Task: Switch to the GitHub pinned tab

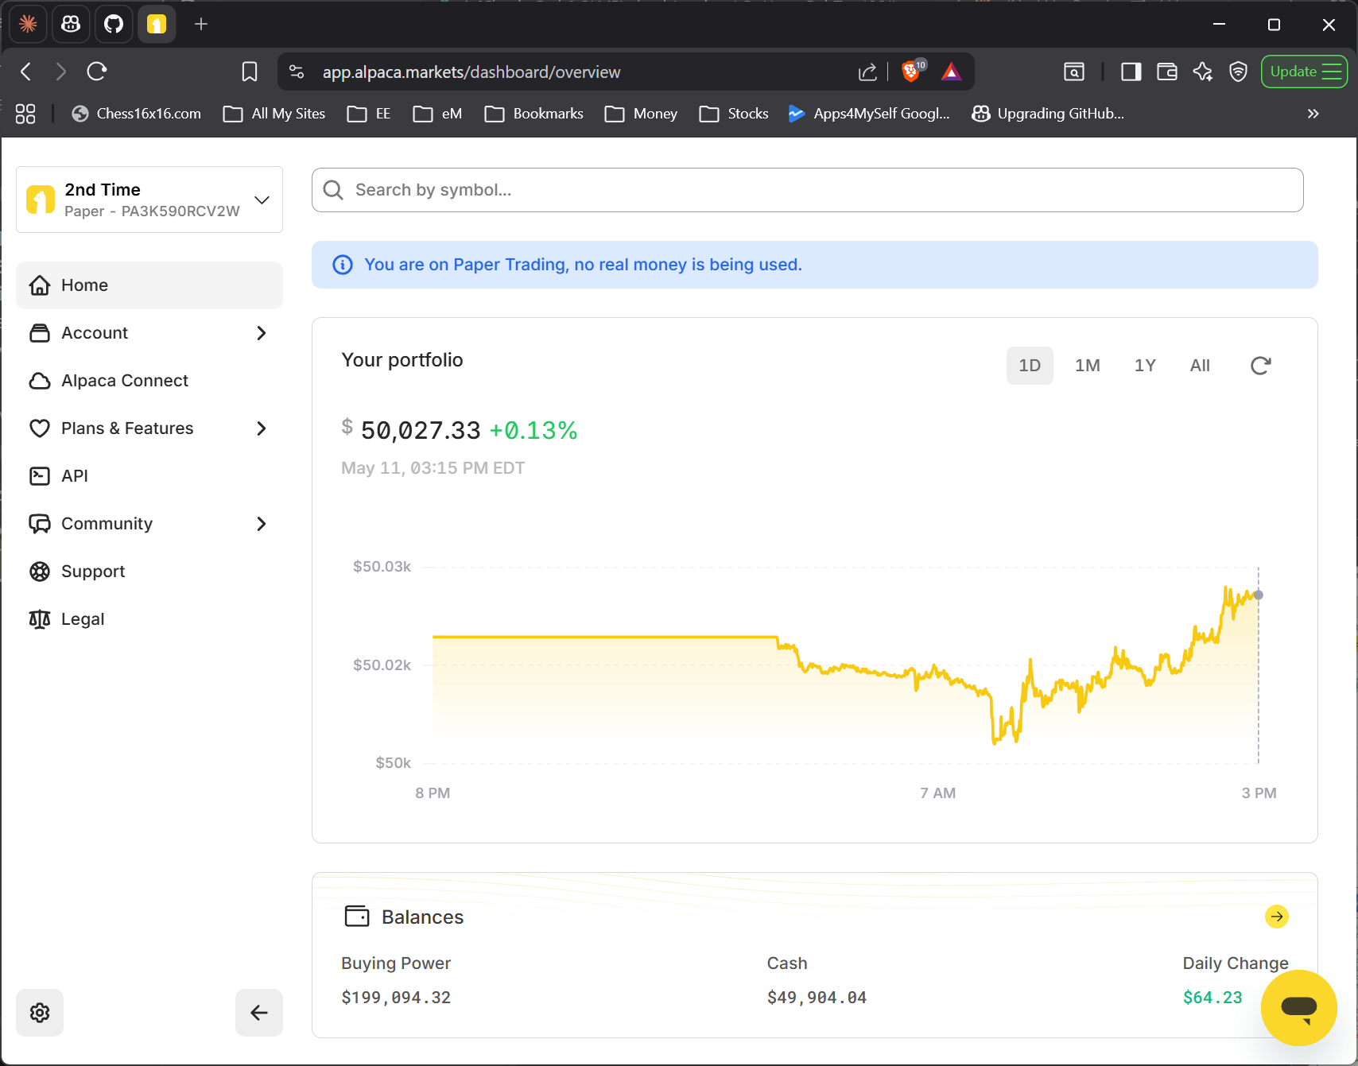Action: point(114,24)
